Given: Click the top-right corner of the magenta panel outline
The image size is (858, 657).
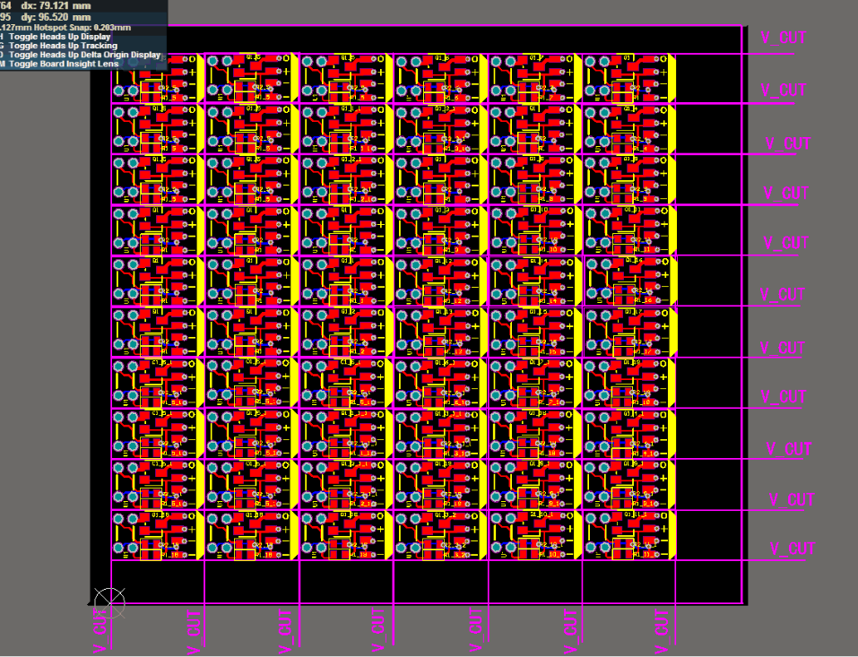Looking at the screenshot, I should click(742, 27).
